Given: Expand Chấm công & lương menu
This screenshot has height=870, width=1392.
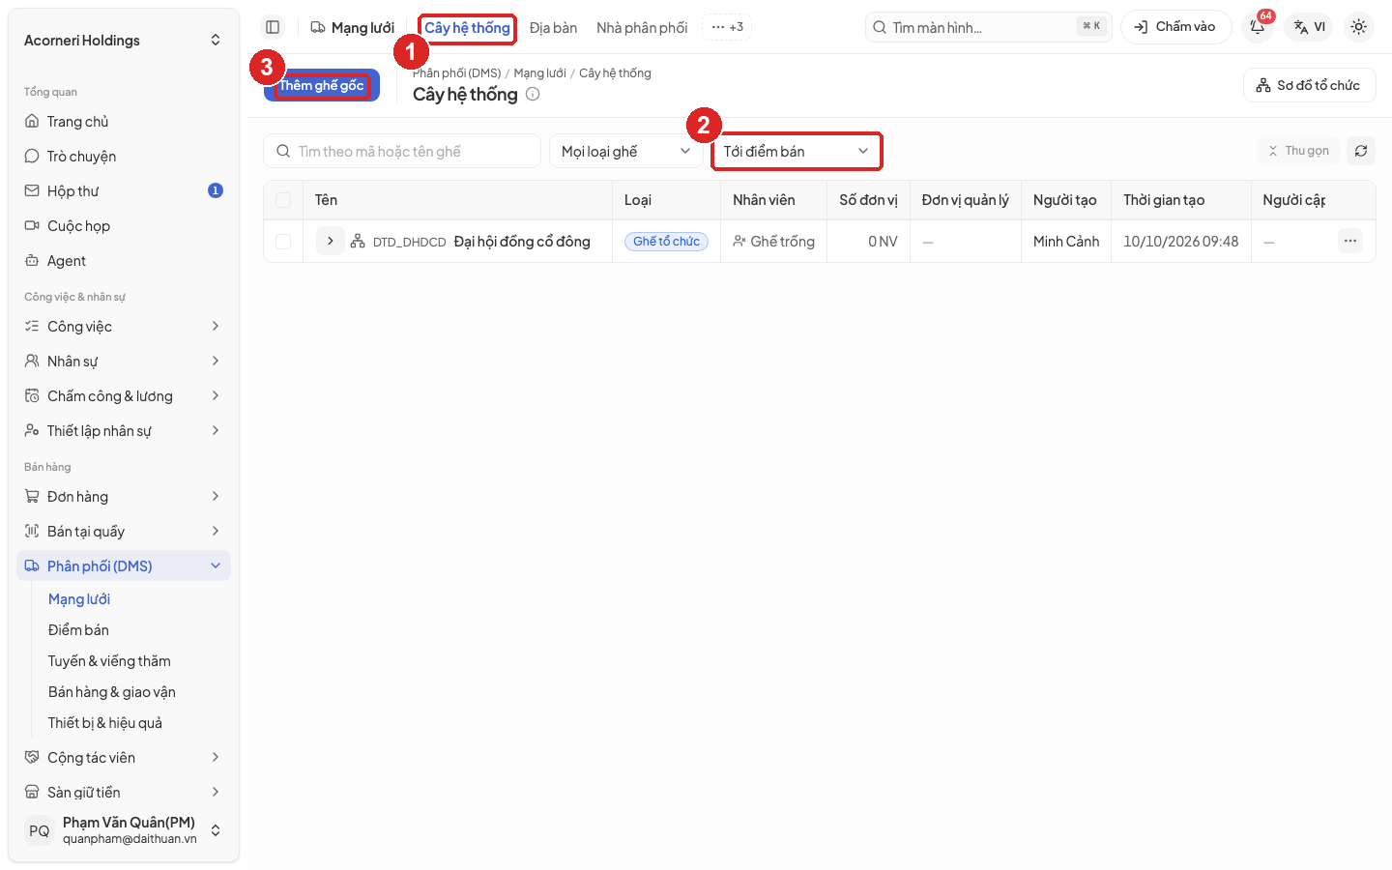Looking at the screenshot, I should pos(124,396).
